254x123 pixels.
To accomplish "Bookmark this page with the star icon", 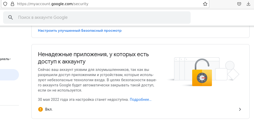I will pos(205,4).
